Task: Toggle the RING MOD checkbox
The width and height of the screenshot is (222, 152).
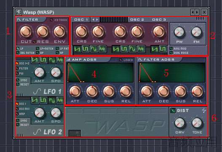Action: click(171, 48)
